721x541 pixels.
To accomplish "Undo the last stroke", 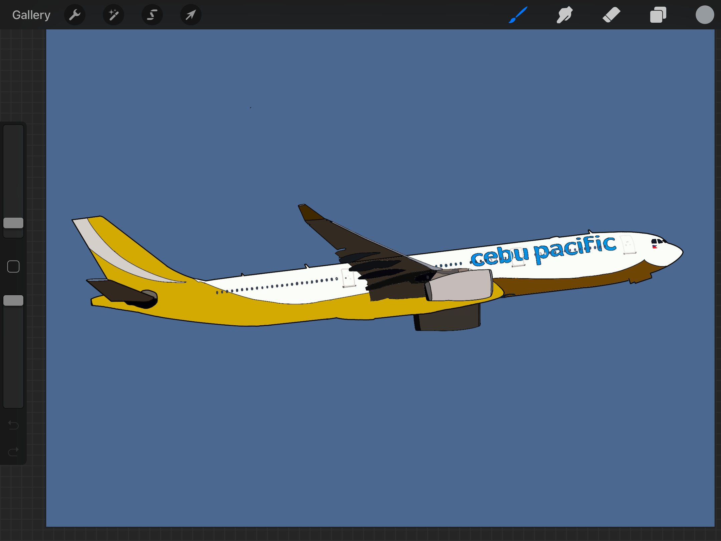I will pyautogui.click(x=13, y=425).
